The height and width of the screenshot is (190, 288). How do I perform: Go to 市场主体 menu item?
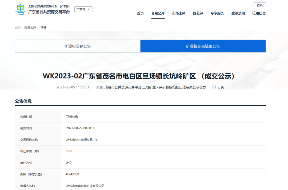pyautogui.click(x=179, y=13)
